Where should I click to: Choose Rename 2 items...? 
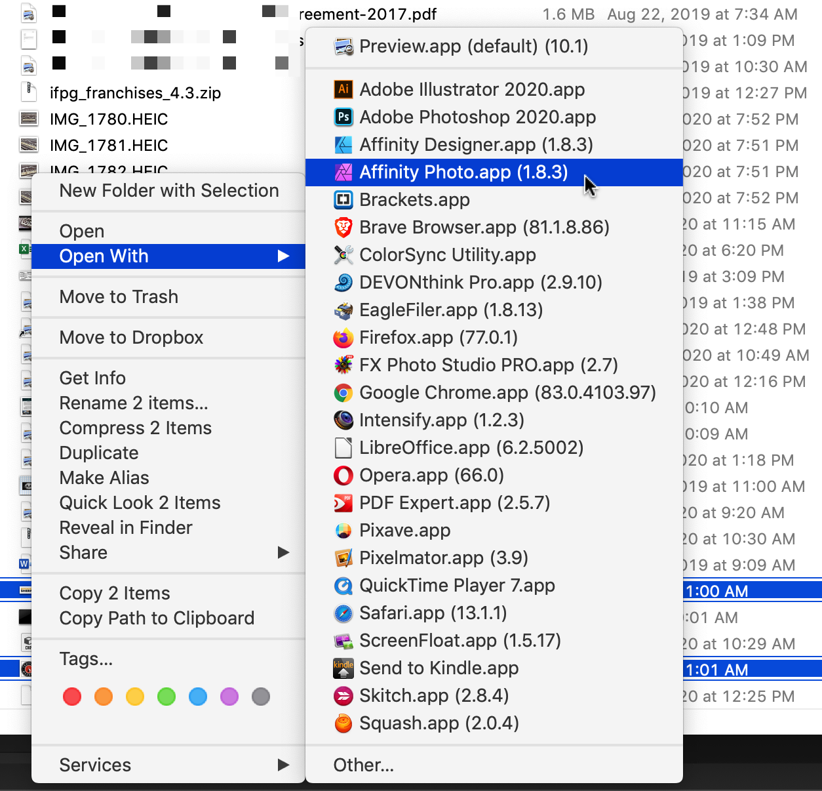click(x=168, y=403)
